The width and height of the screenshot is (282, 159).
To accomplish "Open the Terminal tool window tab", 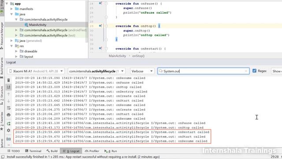I will (33, 151).
